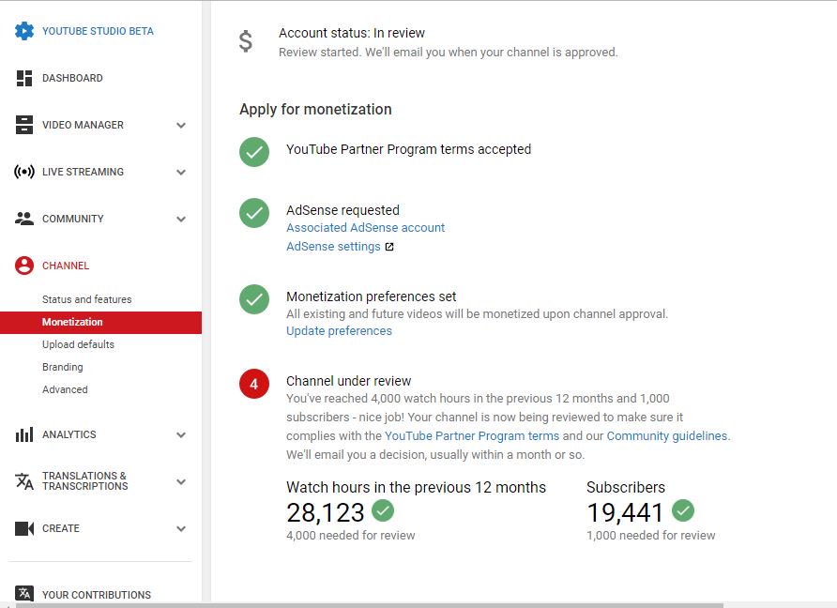Click the Video Manager icon
Screen dimensions: 837x608
tap(24, 125)
